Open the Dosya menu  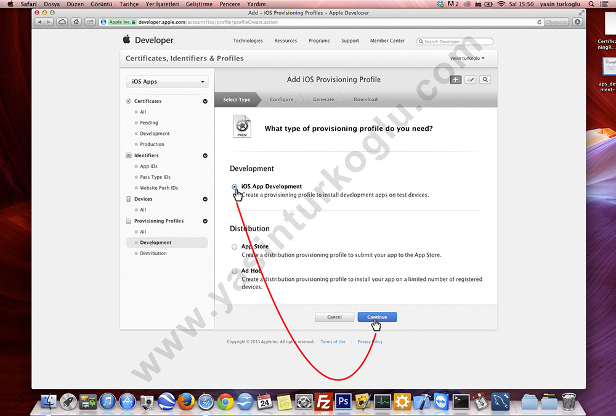52,4
